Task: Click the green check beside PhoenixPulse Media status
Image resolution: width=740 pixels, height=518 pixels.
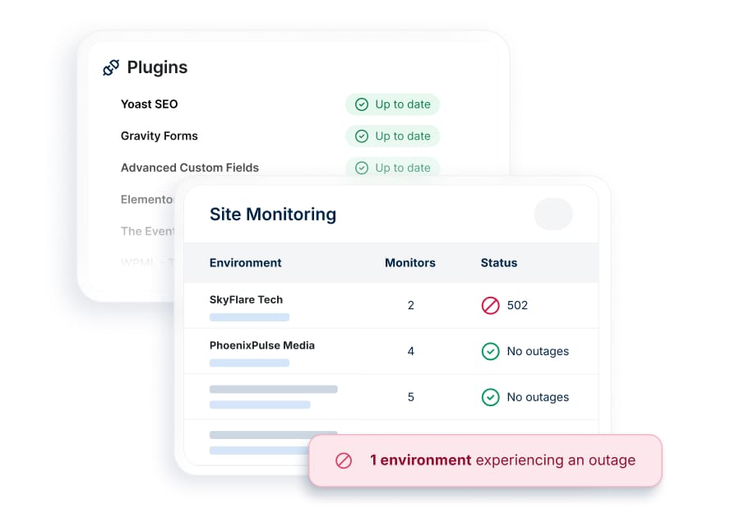Action: pos(491,351)
